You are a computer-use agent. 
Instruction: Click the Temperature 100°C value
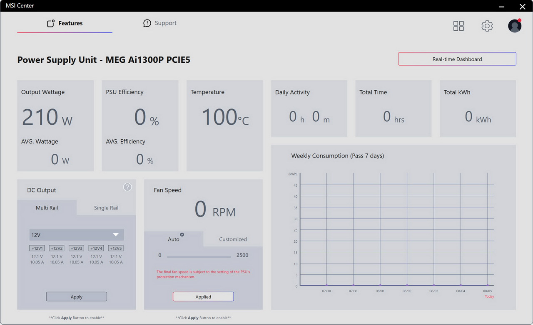pos(225,117)
